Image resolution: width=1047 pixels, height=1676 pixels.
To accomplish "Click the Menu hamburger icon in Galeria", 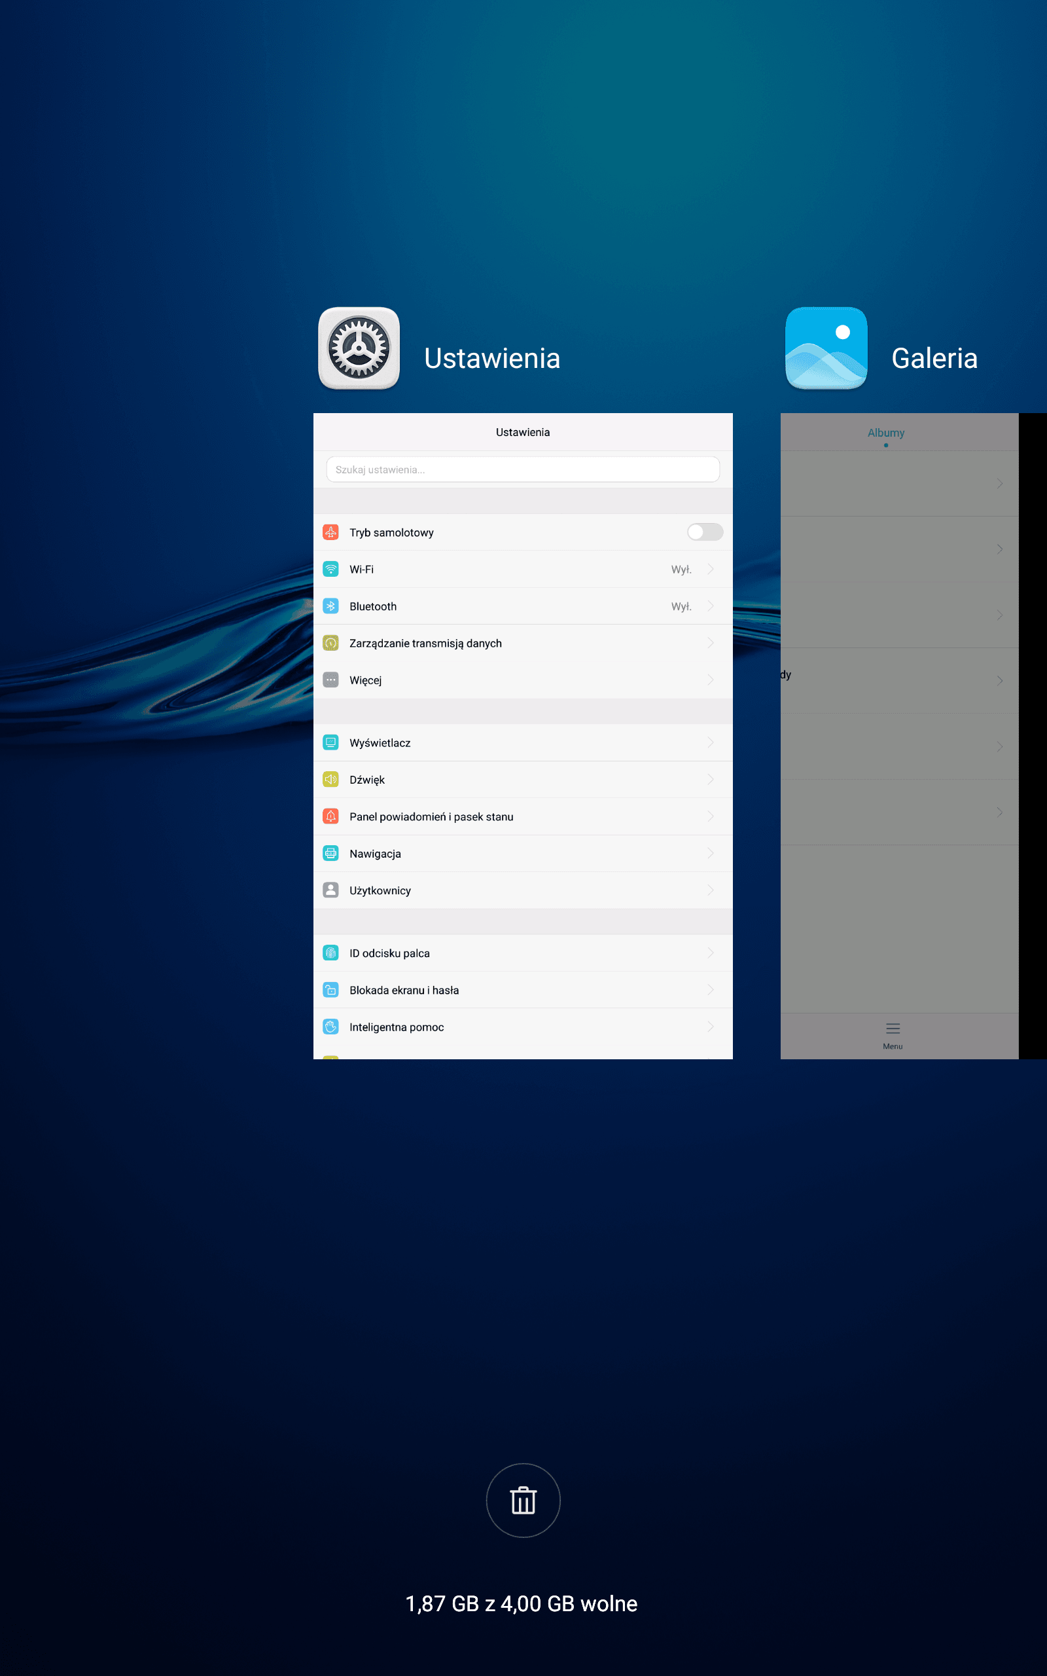I will pos(893,1029).
